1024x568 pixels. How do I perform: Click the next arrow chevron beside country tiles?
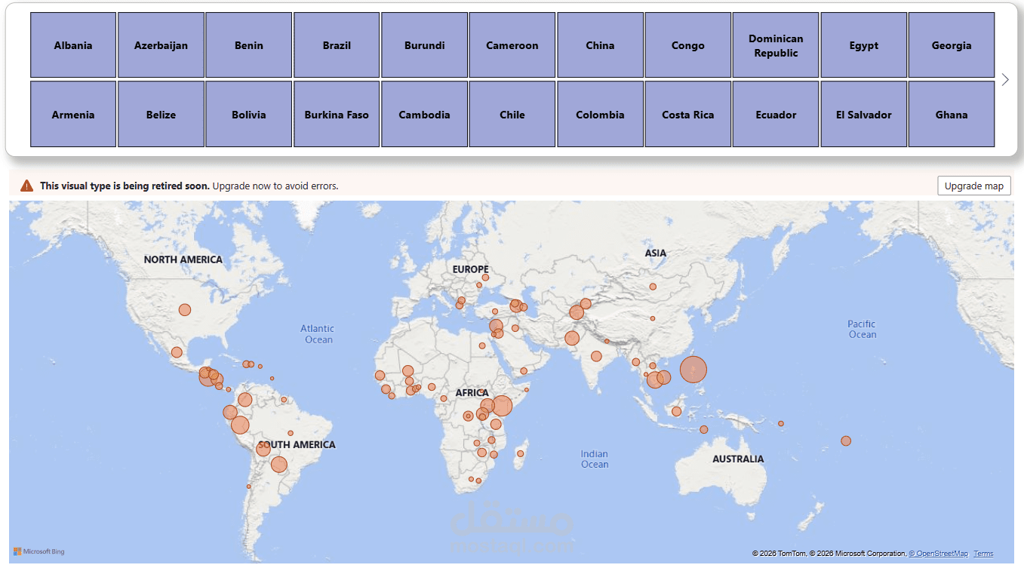(x=1005, y=79)
